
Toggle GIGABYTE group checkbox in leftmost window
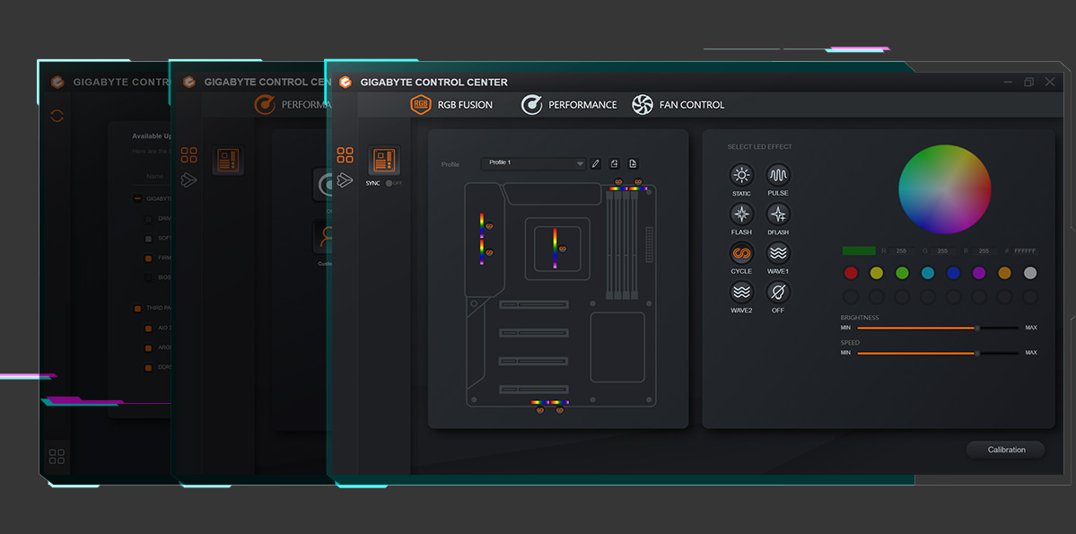[x=137, y=198]
